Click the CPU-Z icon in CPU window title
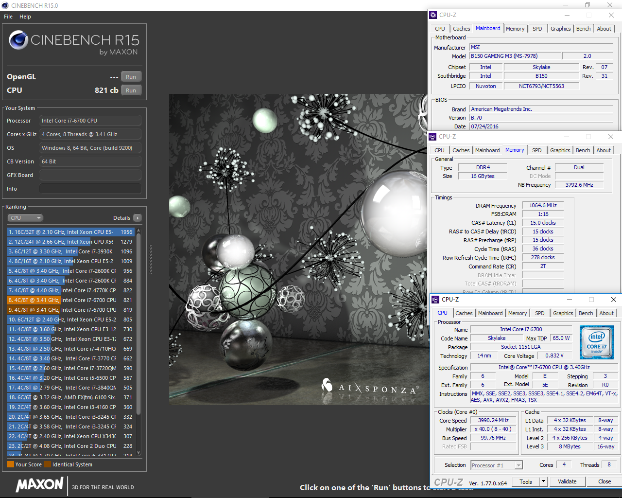Image resolution: width=622 pixels, height=498 pixels. 436,300
